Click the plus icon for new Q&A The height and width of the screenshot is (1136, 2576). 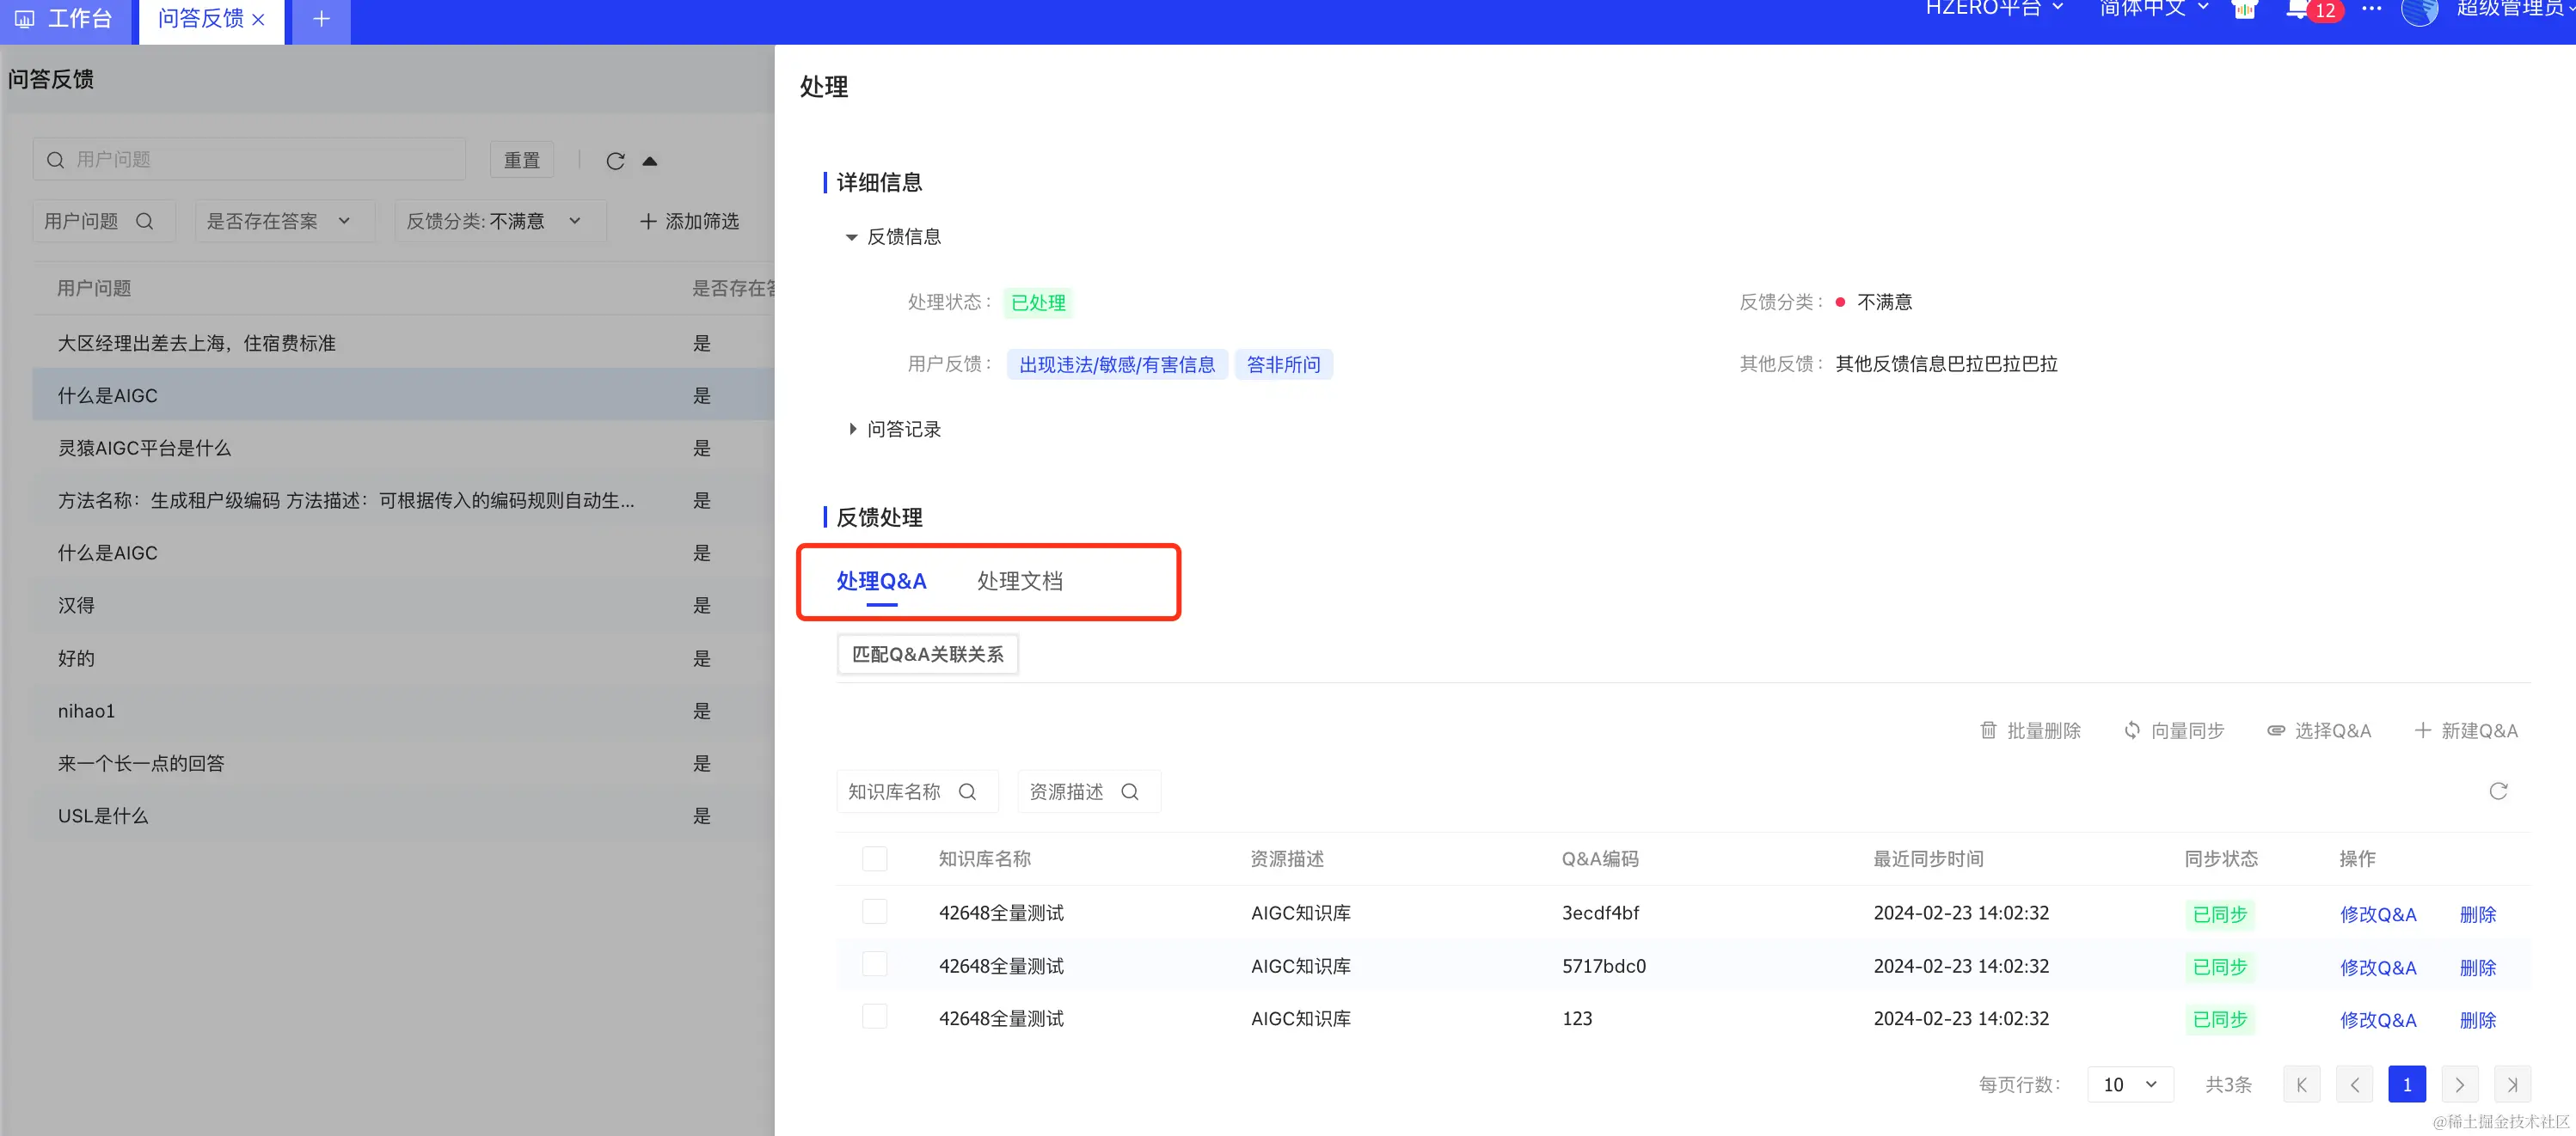coord(2423,730)
